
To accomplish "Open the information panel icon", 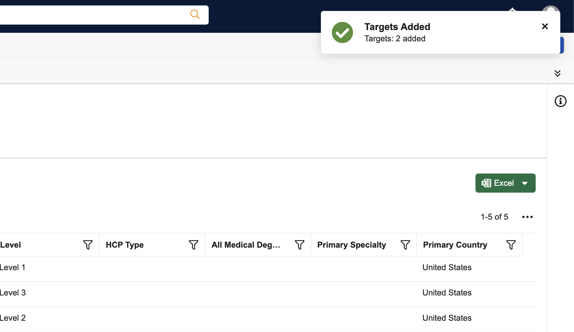I will [x=560, y=101].
